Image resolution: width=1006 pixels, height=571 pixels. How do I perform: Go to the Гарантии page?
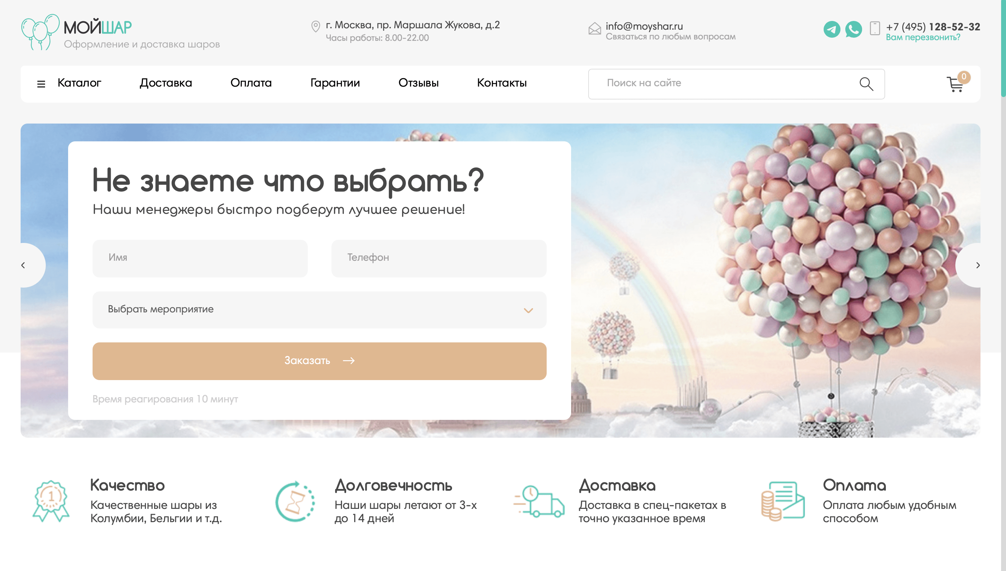[335, 83]
